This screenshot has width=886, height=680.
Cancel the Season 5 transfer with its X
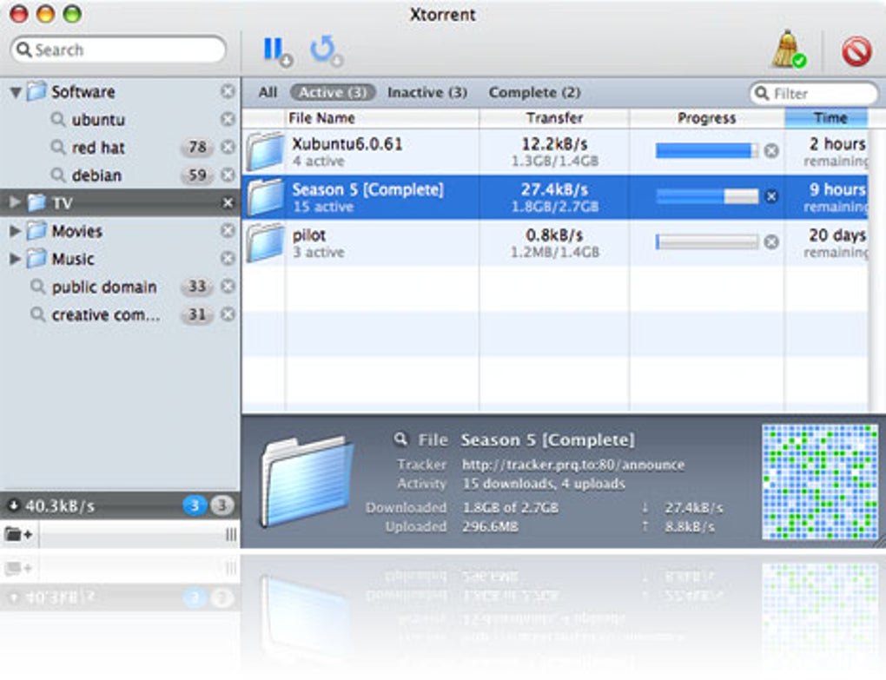[771, 196]
